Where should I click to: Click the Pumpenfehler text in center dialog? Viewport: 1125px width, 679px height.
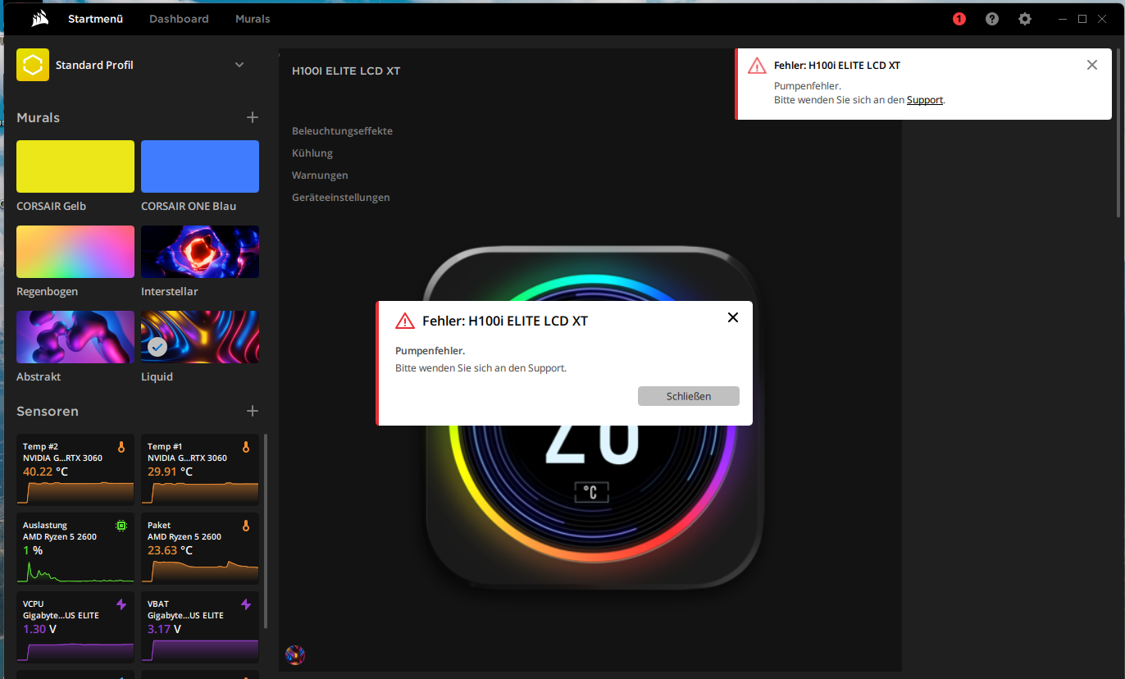(x=430, y=351)
